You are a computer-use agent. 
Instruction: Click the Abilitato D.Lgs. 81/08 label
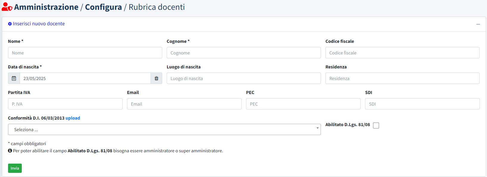(348, 125)
